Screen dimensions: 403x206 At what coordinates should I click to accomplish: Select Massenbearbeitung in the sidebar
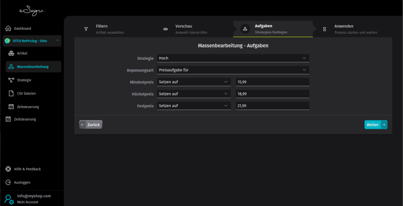[33, 66]
